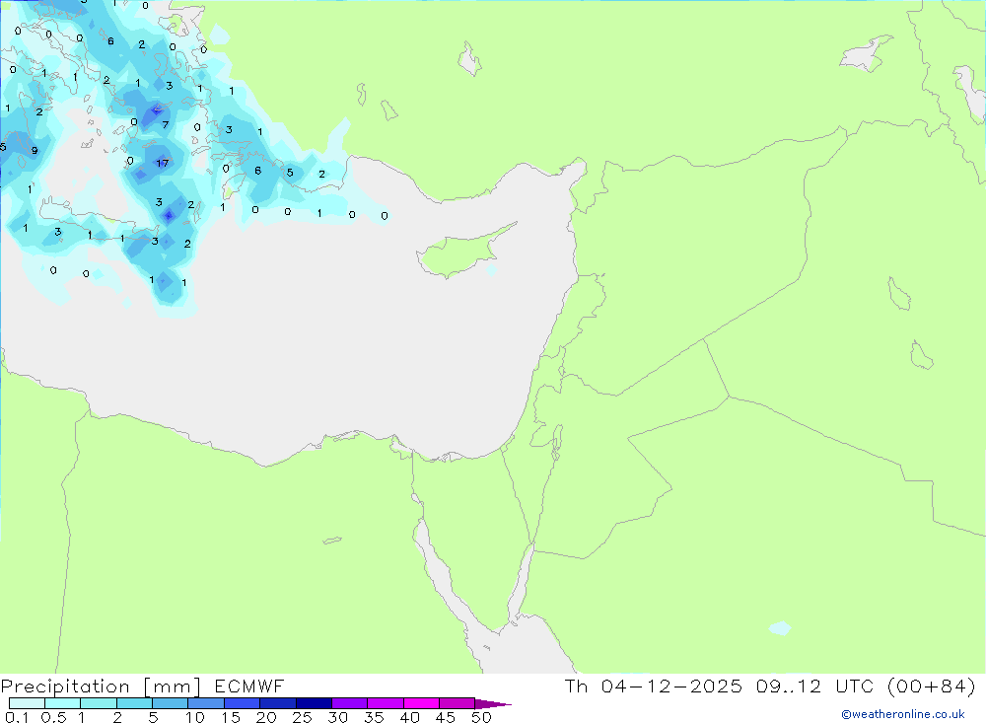The height and width of the screenshot is (723, 986).
Task: Click the '0.5' legend scale label
Action: click(x=53, y=717)
